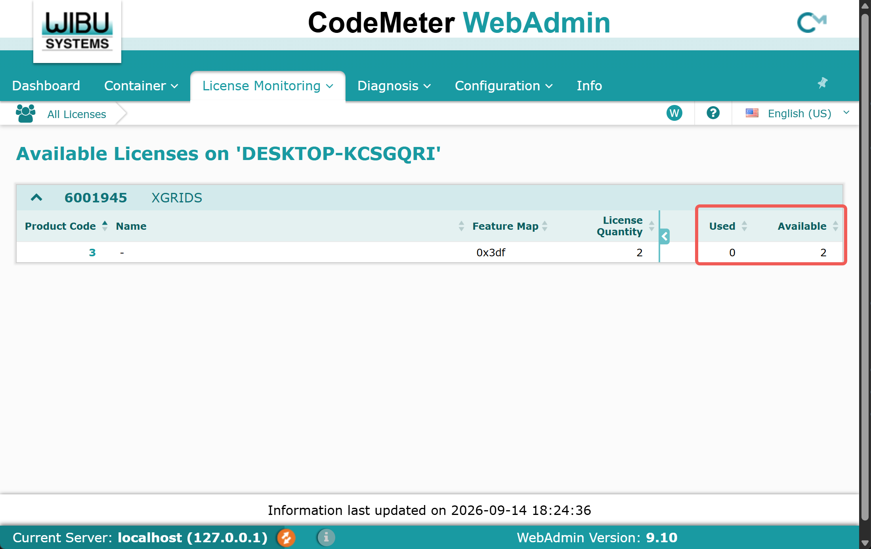Screen dimensions: 871x549
Task: Click the localhost (127.0.0.1) server text
Action: point(192,538)
